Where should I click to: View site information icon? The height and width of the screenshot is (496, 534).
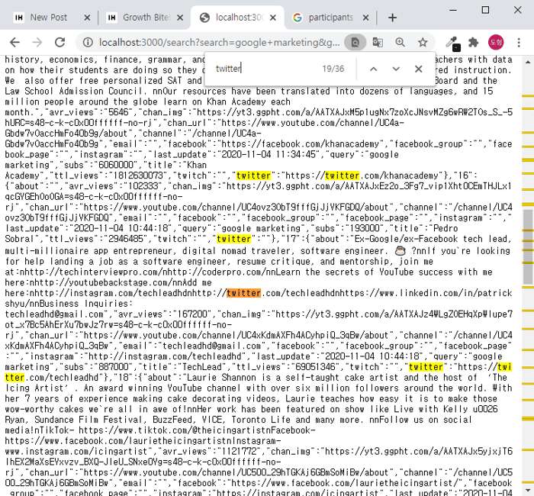[x=88, y=43]
